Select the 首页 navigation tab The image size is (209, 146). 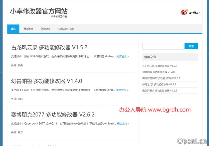13,29
